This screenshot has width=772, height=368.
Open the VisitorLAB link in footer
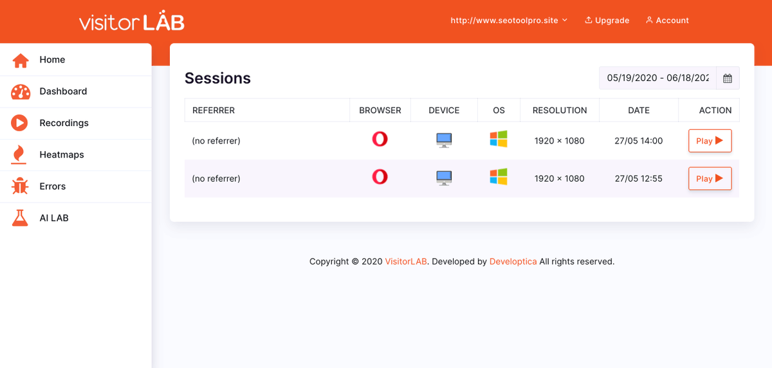406,262
